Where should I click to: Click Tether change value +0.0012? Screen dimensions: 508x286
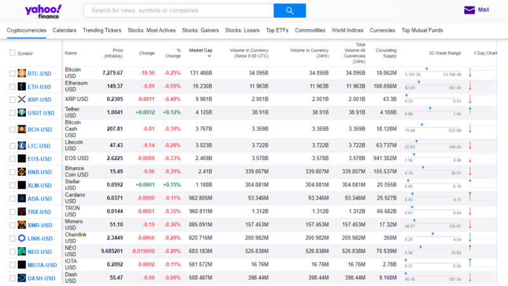[145, 112]
